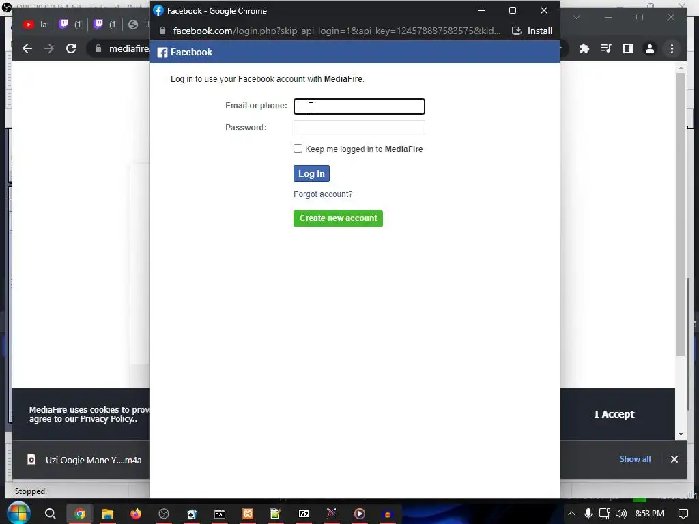Click the Install app icon in popup address bar

click(516, 31)
